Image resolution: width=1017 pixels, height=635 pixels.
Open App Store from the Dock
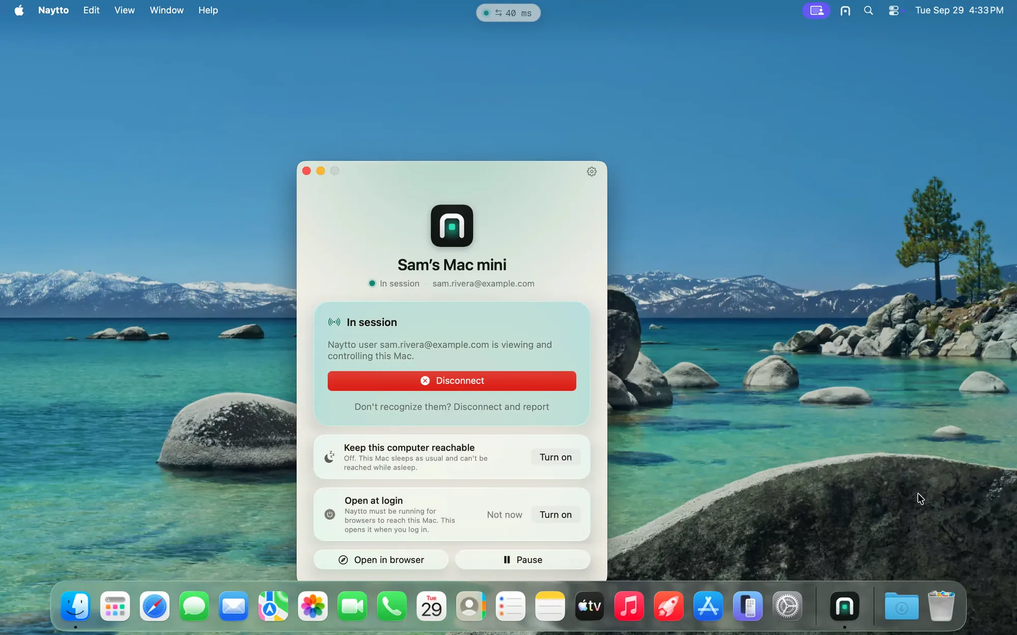[x=708, y=606]
